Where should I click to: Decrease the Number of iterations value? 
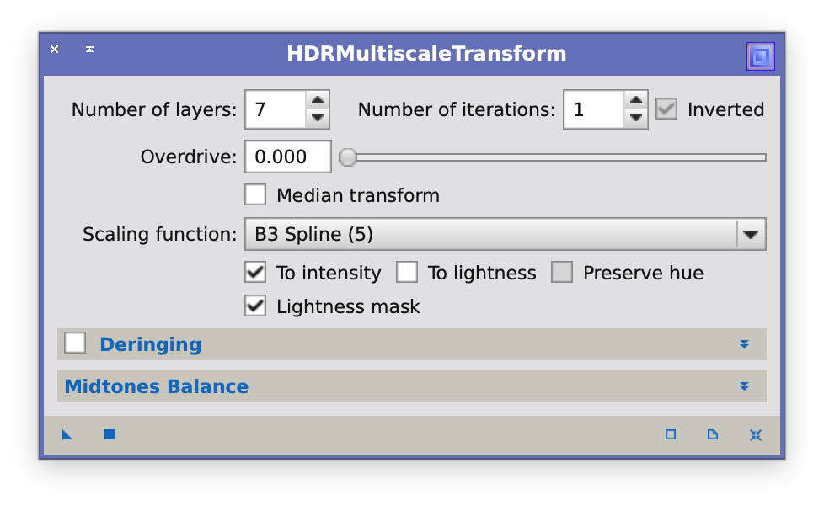pyautogui.click(x=635, y=119)
